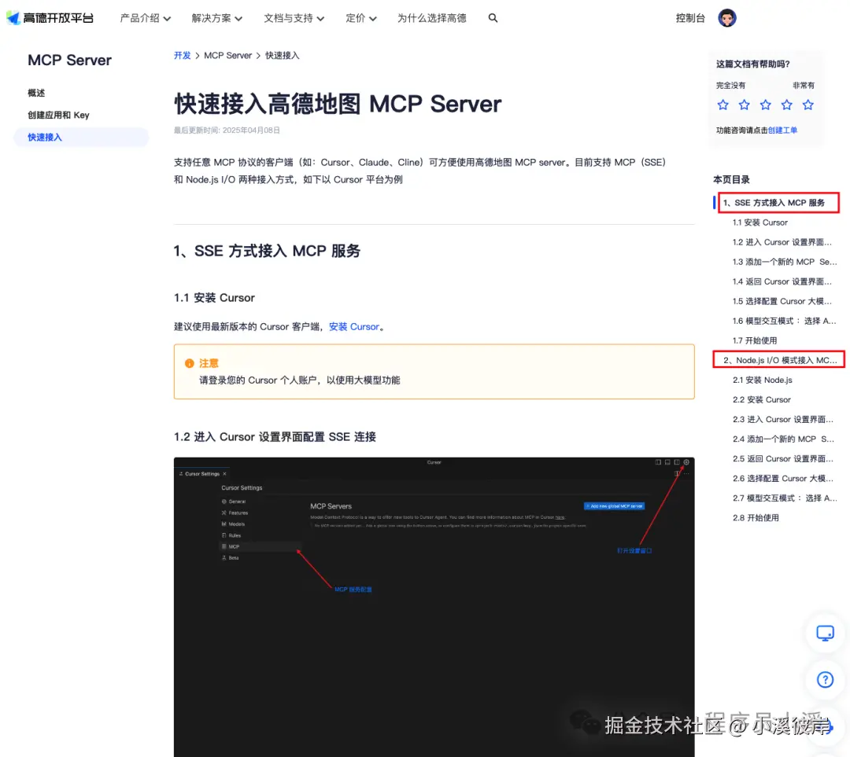Select Rules in the Cursor settings sidebar
Screen dimensions: 850x757
coord(233,535)
